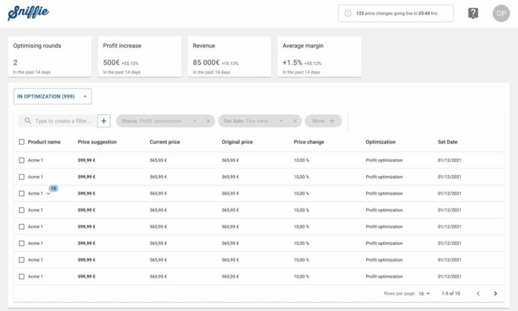Sort by Price suggestion column header
518x311 pixels.
pyautogui.click(x=97, y=142)
